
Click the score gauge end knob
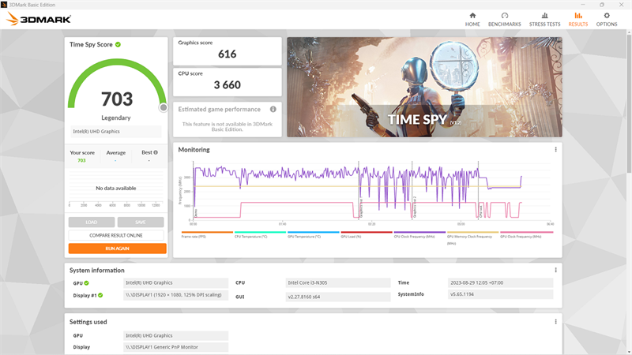[164, 107]
